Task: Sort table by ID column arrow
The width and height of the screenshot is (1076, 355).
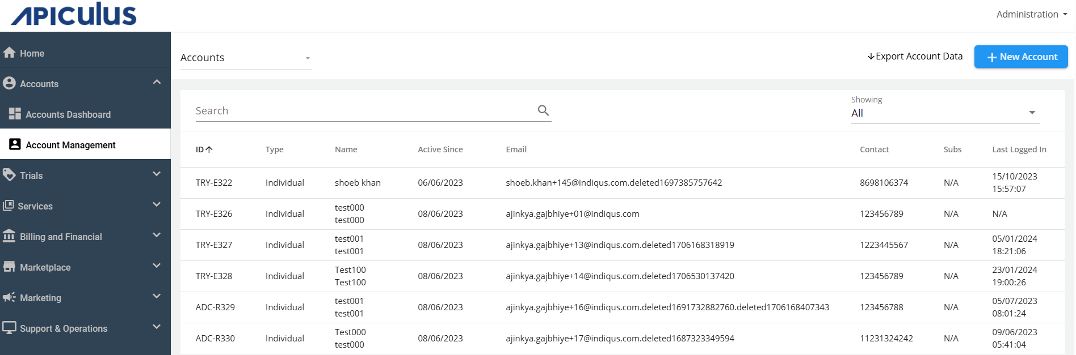Action: tap(209, 149)
